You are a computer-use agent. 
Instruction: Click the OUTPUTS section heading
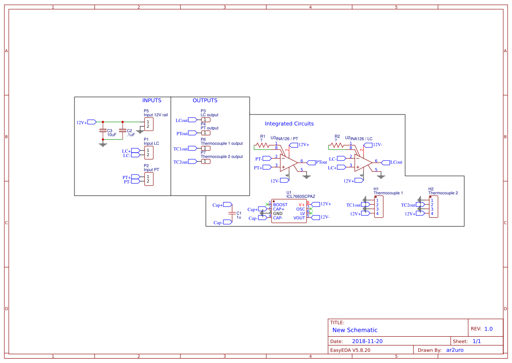point(205,100)
